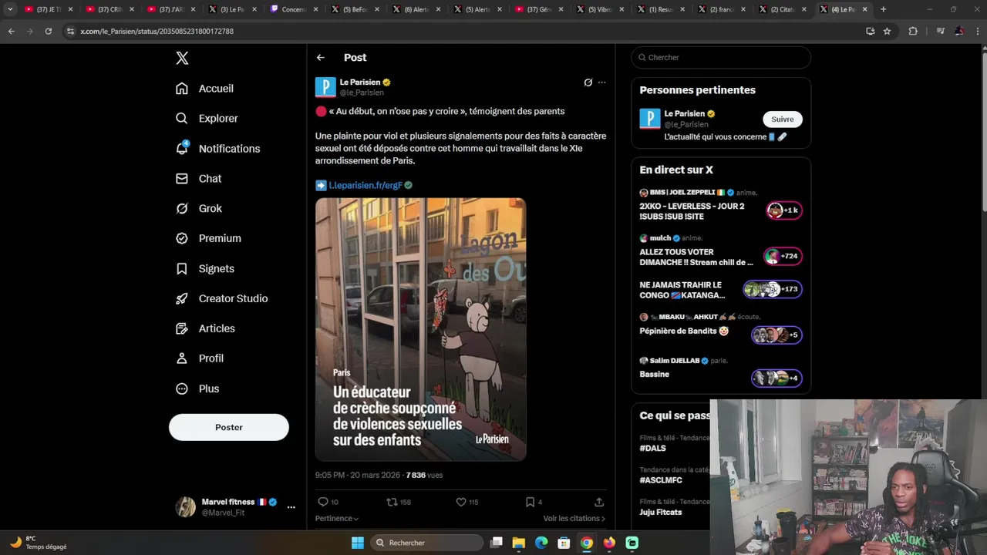This screenshot has width=987, height=555.
Task: Open Notifications bell icon
Action: [x=182, y=148]
